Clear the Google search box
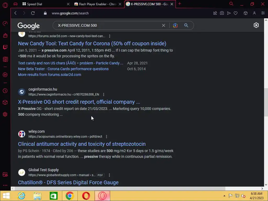The height and width of the screenshot is (201, 268). click(x=164, y=25)
